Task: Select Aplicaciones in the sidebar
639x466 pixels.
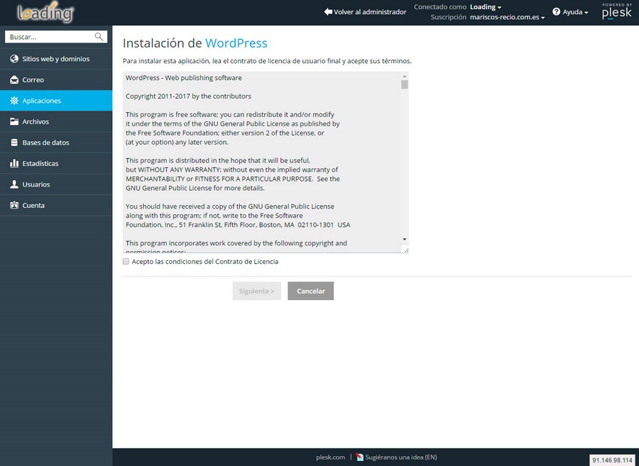Action: click(x=56, y=101)
